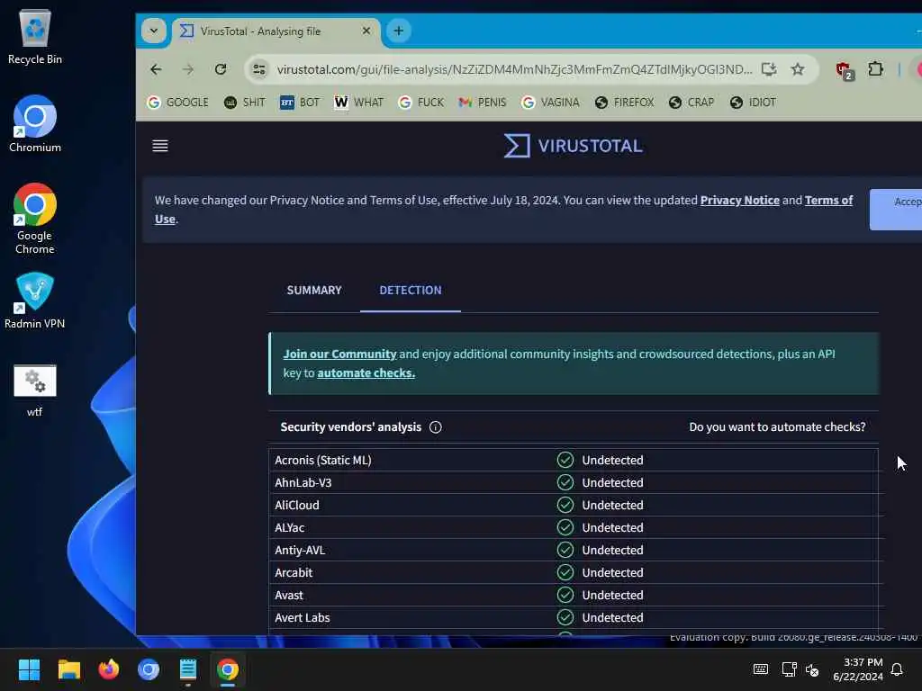Screen dimensions: 922x691
Task: Show info about Security vendors' analysis
Action: click(x=435, y=427)
